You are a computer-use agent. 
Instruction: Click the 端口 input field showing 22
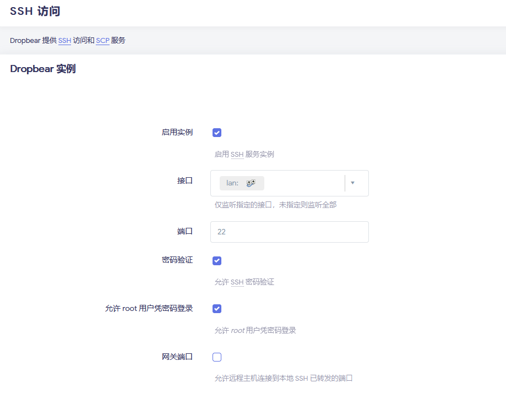point(289,232)
